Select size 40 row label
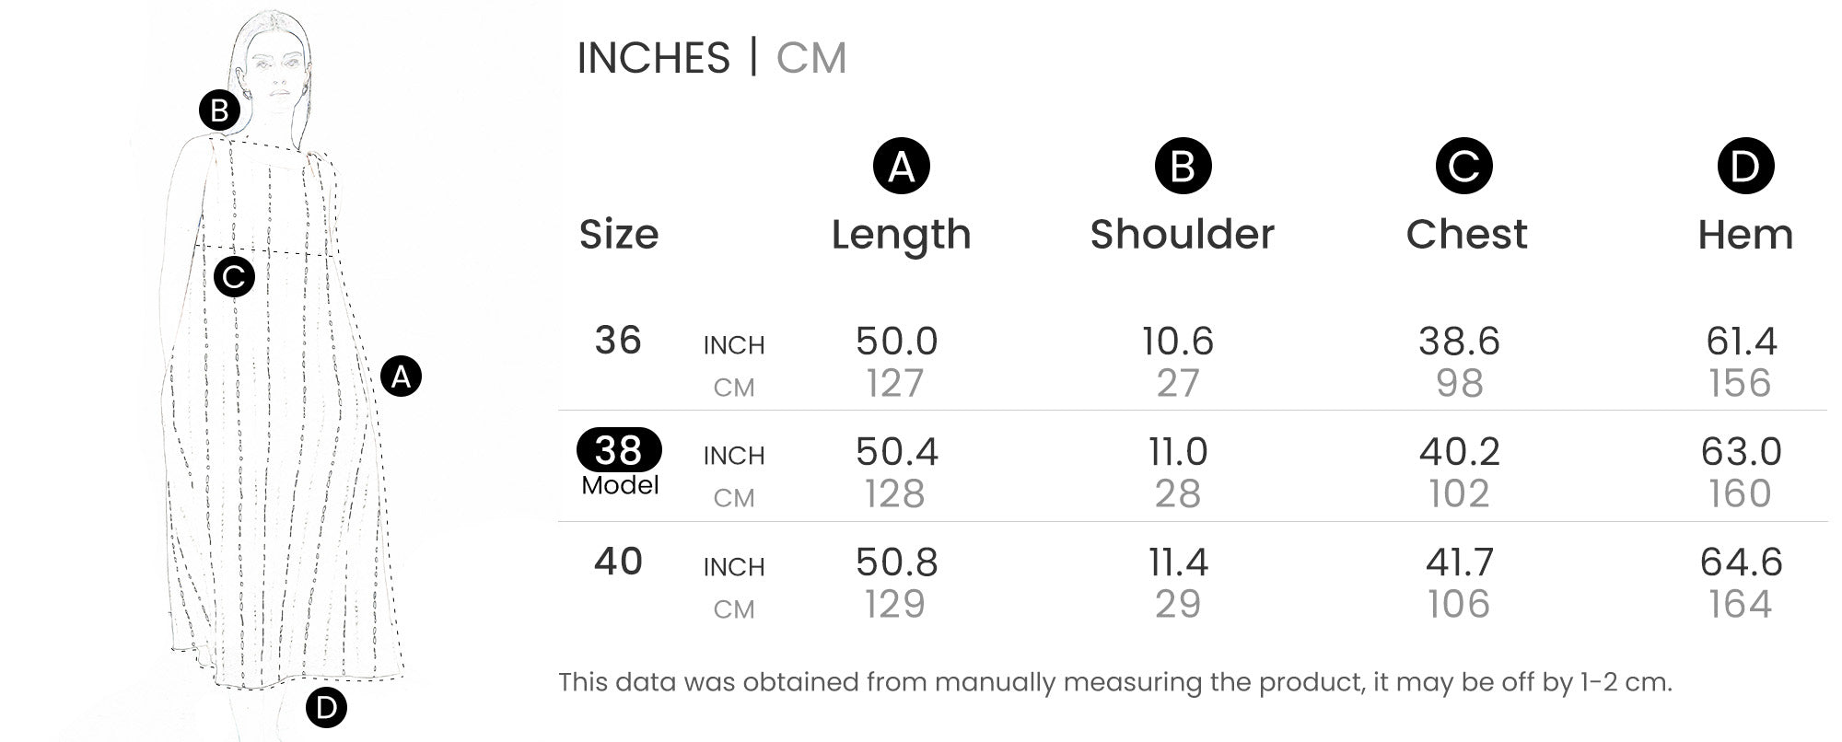This screenshot has height=742, width=1842. click(618, 562)
